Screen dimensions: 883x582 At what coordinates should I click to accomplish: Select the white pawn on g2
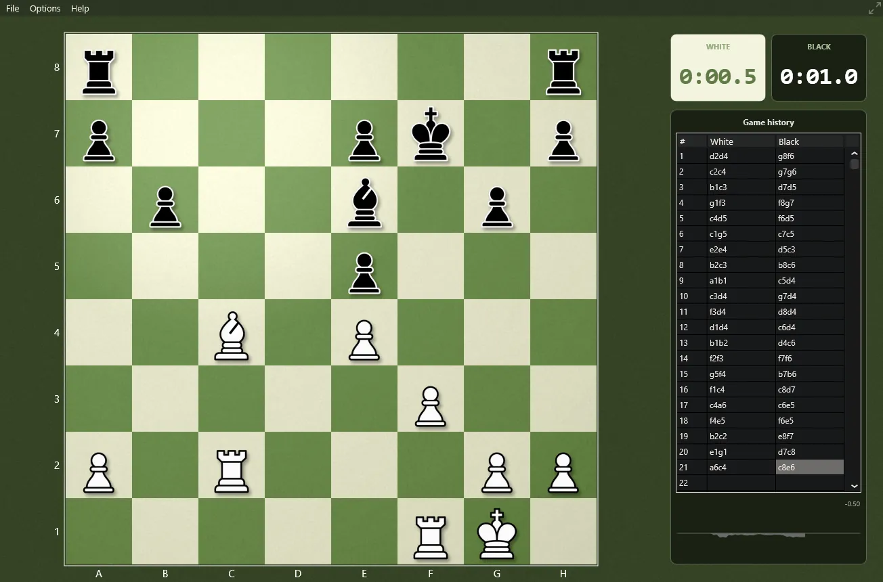click(497, 472)
